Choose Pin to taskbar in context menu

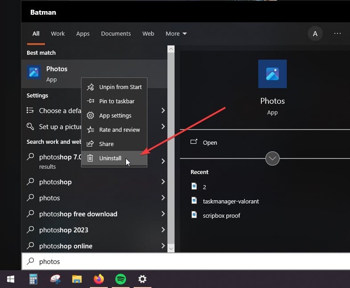click(114, 101)
